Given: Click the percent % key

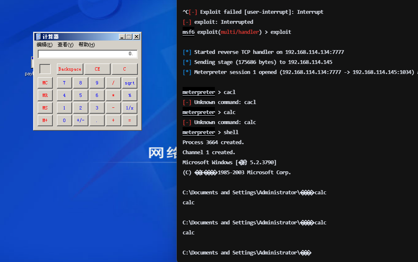Looking at the screenshot, I should coord(129,96).
